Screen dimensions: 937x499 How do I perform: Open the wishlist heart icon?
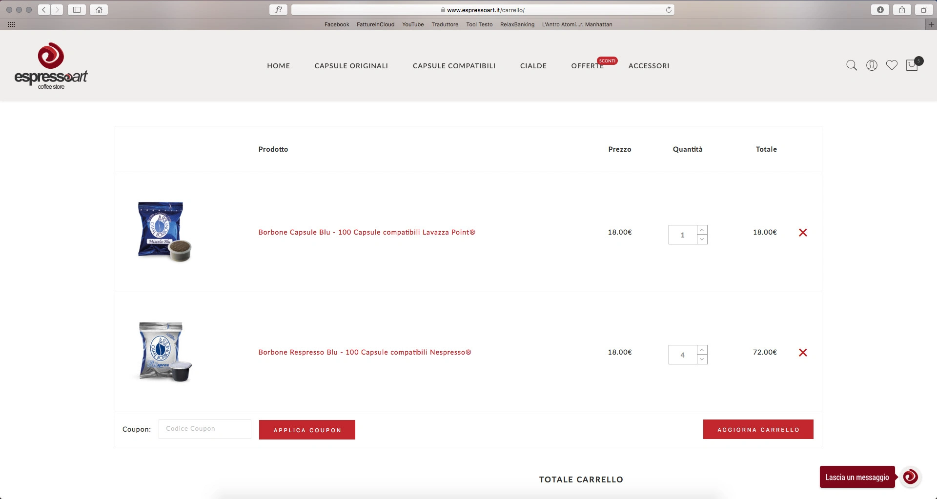892,65
